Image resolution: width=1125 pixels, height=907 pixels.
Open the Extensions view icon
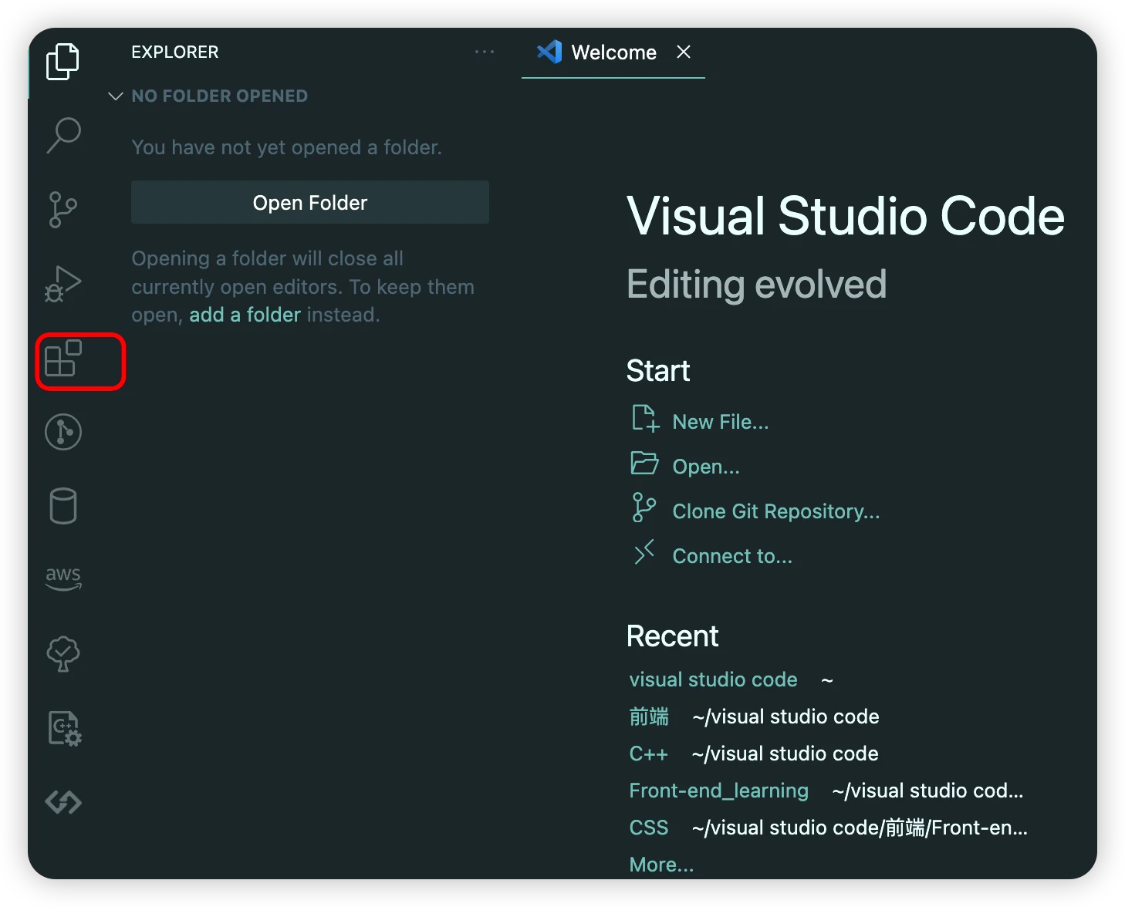click(x=63, y=358)
